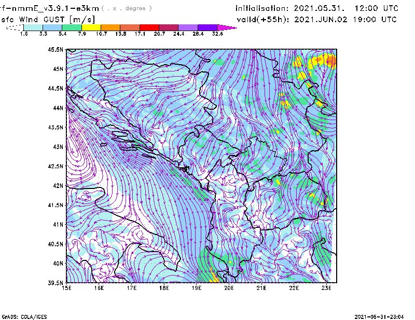This screenshot has width=415, height=320.
Task: Click the 40N latitude axis label
Action: tap(58, 264)
